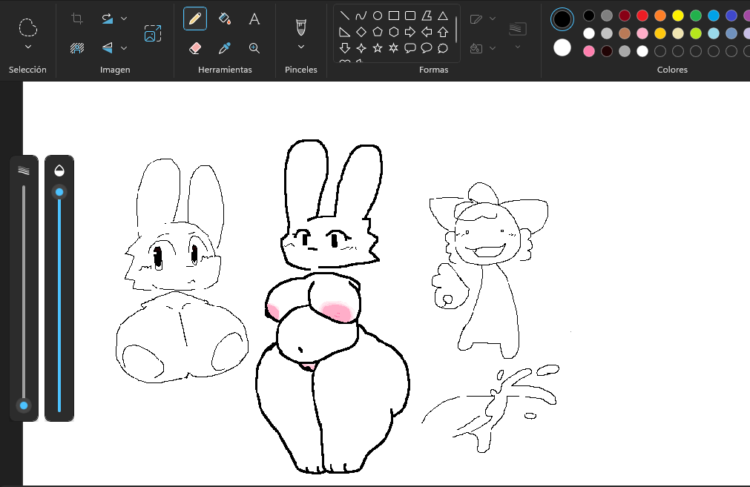Open the Pinceles brush type dropdown
This screenshot has height=487, width=750.
[301, 47]
